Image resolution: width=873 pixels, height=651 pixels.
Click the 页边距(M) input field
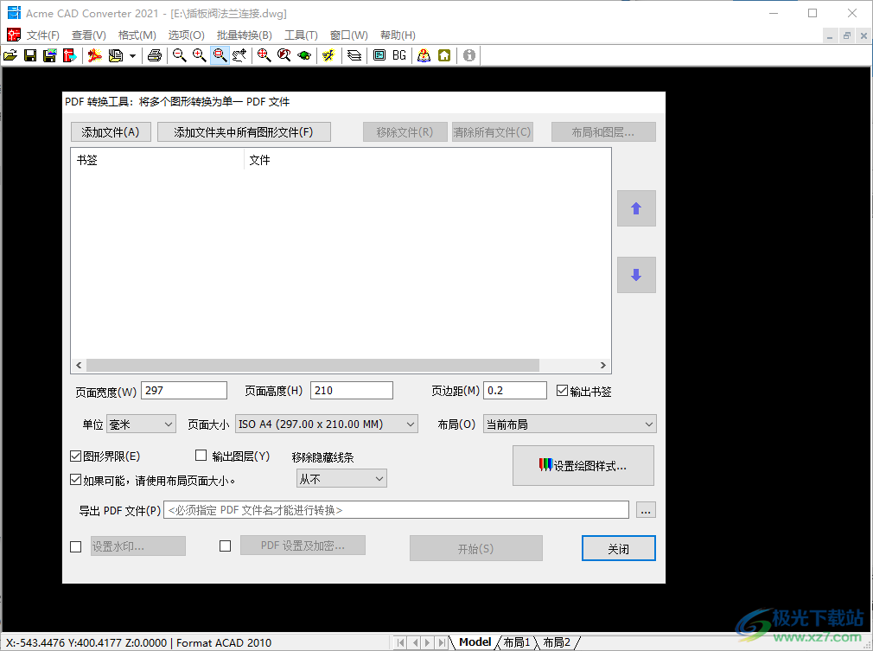click(515, 391)
